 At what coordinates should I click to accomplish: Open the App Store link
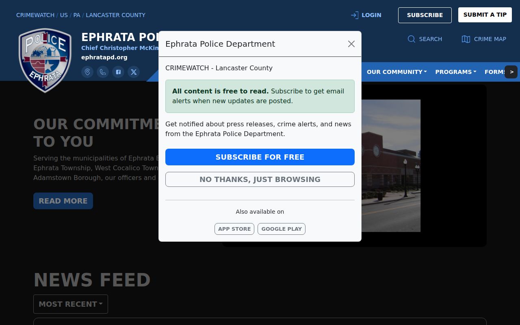234,229
